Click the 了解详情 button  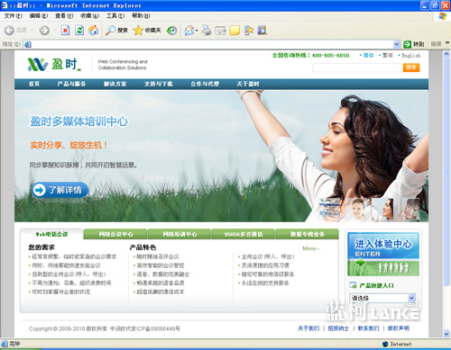click(x=60, y=190)
